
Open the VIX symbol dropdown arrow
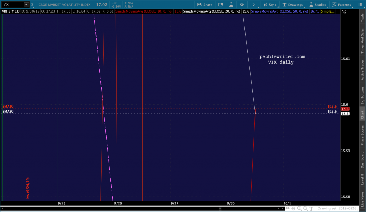(26, 4)
